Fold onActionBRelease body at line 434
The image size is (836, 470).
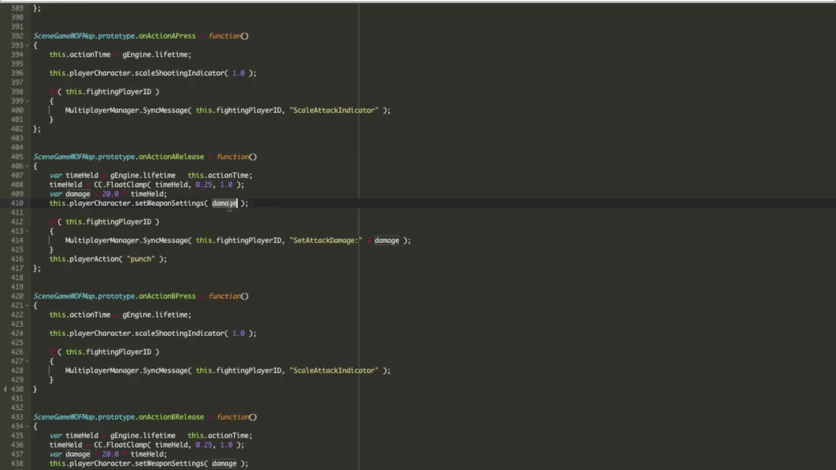point(27,426)
